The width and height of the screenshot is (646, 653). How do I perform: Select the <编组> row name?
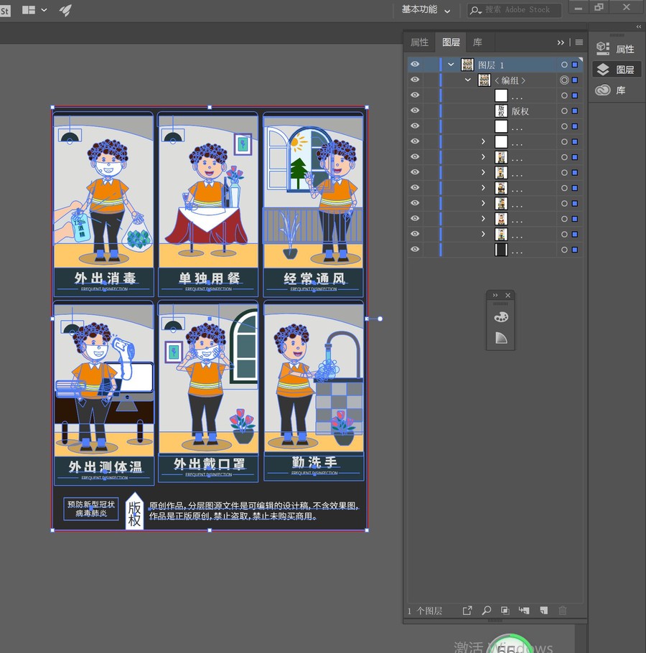click(x=510, y=80)
